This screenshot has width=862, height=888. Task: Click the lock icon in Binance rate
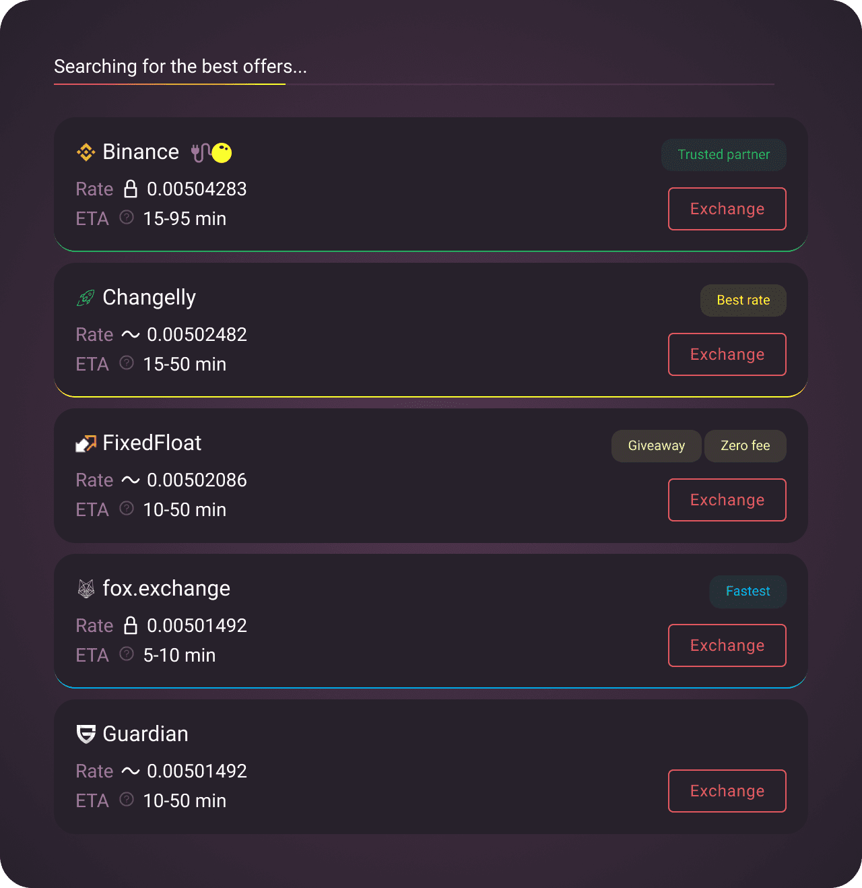click(131, 189)
